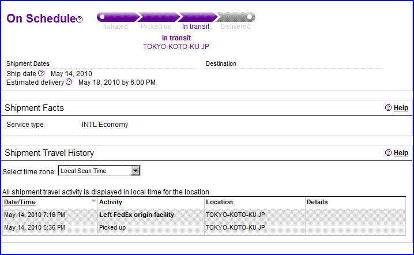Screen dimensions: 414x255
Task: Click help icon beside Ship date
Action: pos(41,73)
